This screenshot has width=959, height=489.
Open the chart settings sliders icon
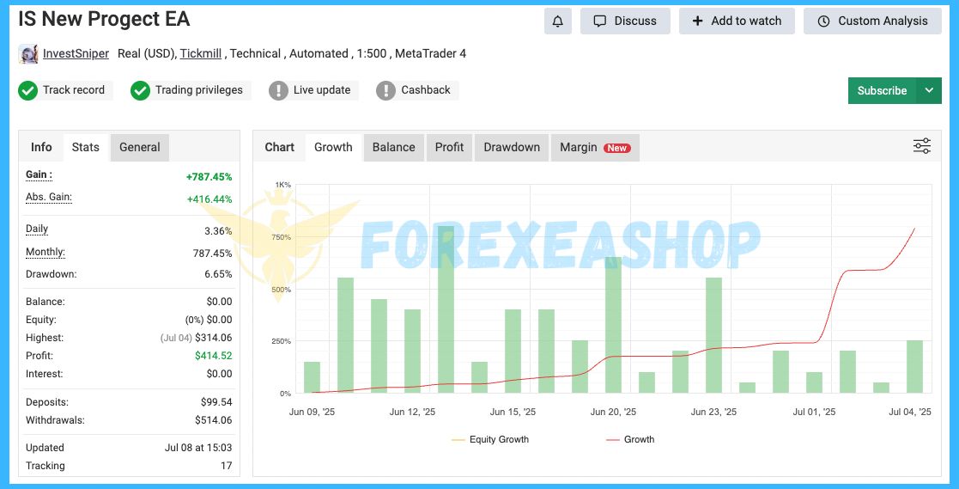click(921, 147)
